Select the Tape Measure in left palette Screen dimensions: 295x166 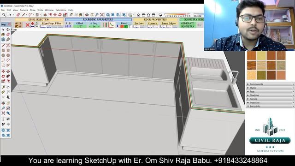coord(3,87)
